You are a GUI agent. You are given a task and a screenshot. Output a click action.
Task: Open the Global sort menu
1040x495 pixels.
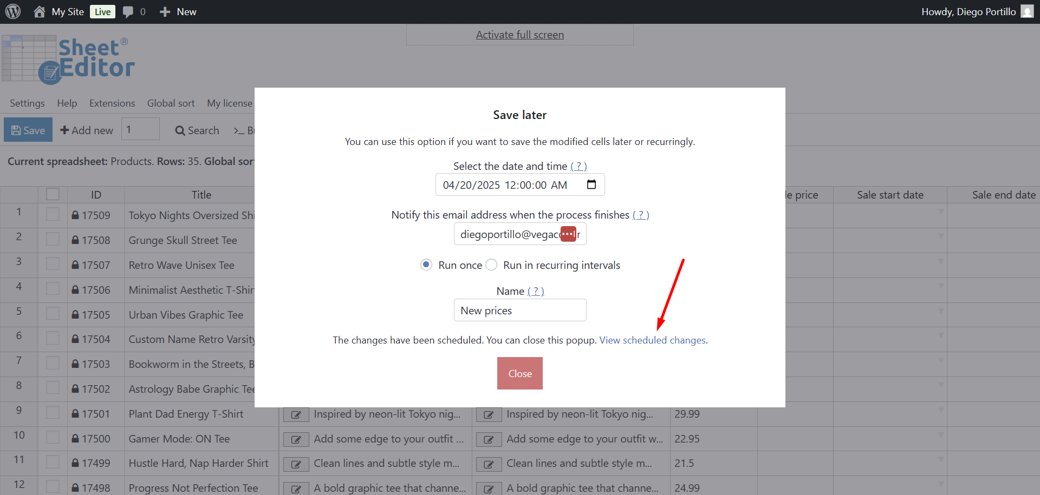171,103
